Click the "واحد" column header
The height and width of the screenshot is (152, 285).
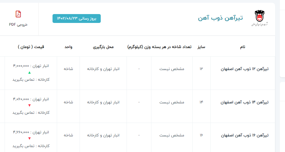68,47
